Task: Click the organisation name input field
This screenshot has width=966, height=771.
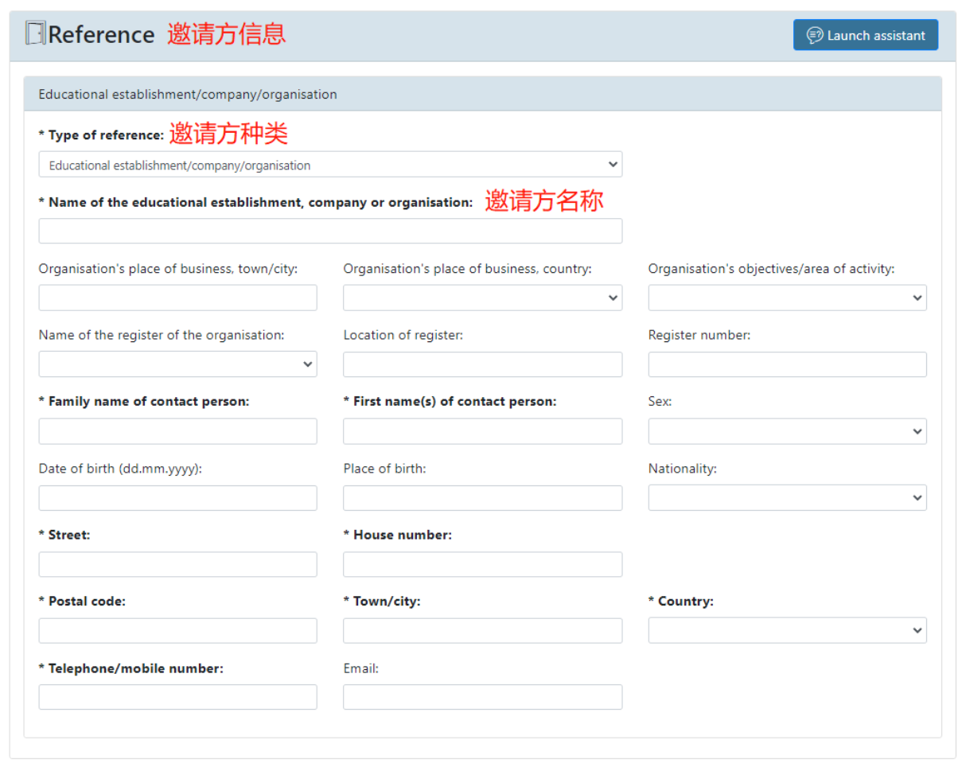Action: point(330,231)
